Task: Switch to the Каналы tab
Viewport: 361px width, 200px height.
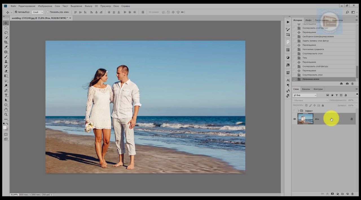Action: (x=306, y=89)
